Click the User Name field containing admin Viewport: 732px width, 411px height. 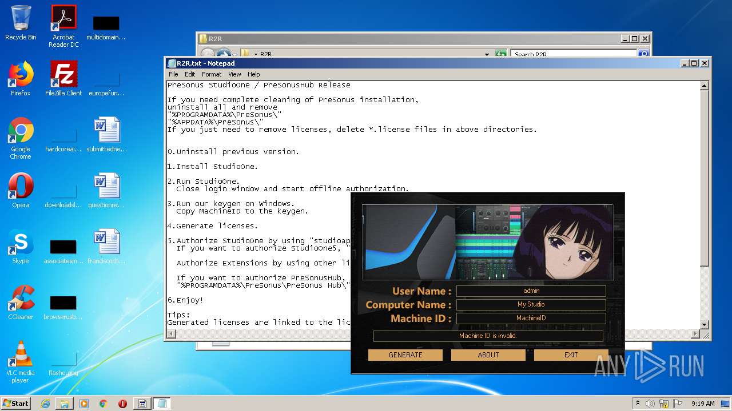click(x=531, y=291)
